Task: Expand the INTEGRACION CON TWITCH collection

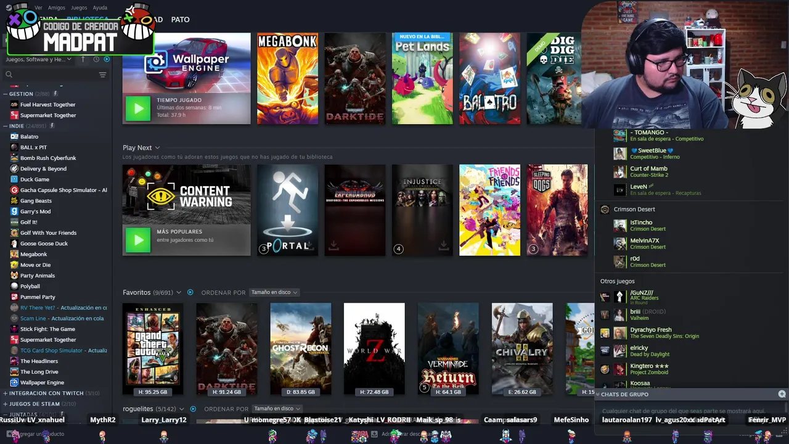Action: tap(6, 393)
